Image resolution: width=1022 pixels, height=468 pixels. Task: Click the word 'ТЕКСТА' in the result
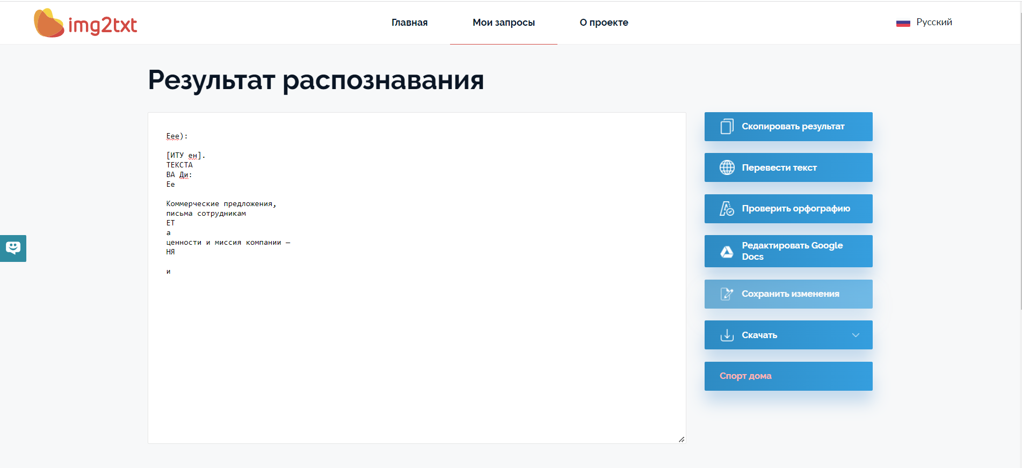[179, 165]
